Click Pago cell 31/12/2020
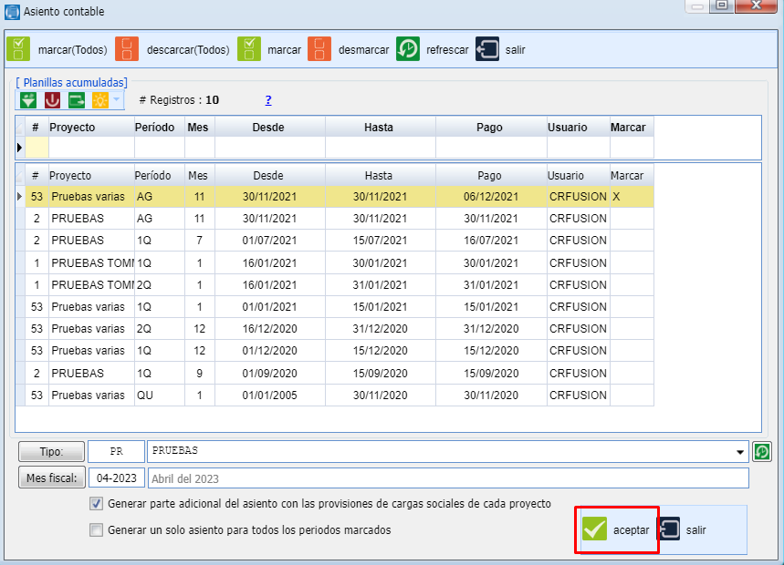 pyautogui.click(x=491, y=329)
